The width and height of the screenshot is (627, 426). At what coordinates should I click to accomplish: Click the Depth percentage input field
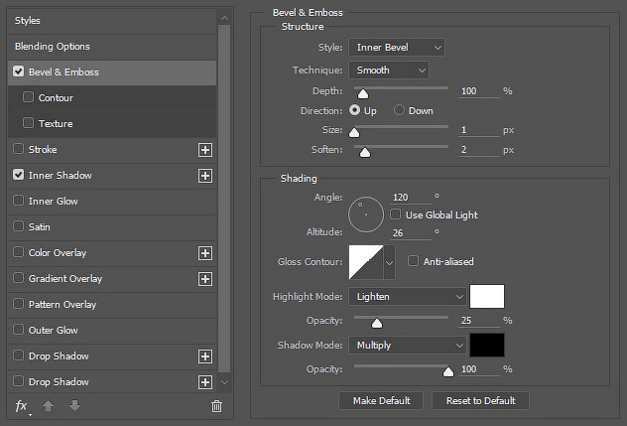coord(478,91)
